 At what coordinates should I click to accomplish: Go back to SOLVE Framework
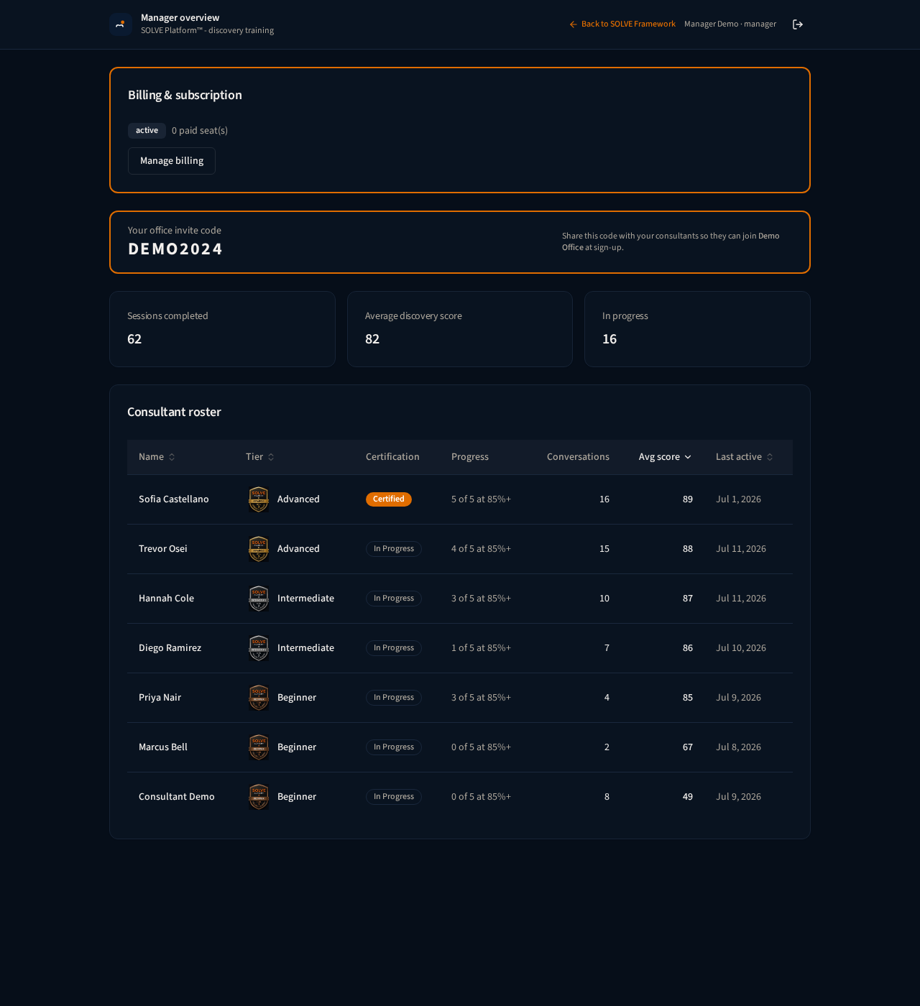point(622,24)
